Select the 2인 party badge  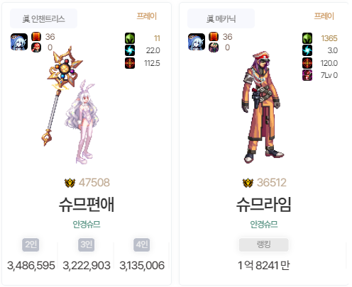tap(31, 244)
